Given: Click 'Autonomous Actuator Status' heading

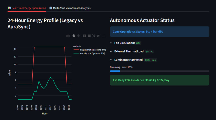Looking at the screenshot, I should (142, 20).
